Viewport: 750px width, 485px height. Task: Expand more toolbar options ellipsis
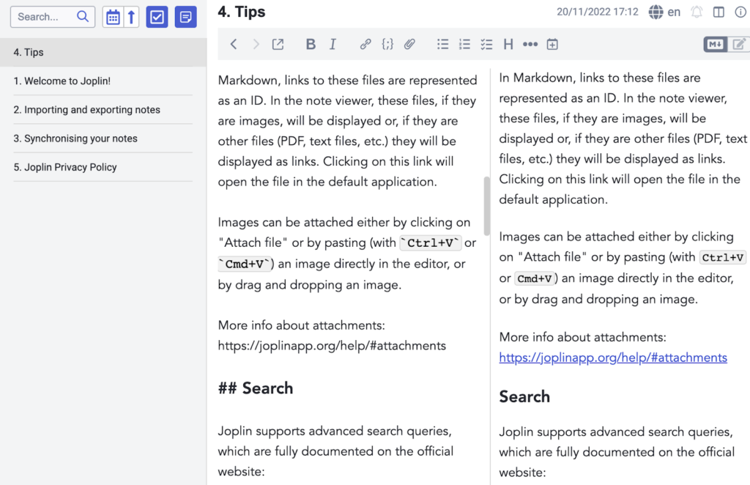[530, 45]
